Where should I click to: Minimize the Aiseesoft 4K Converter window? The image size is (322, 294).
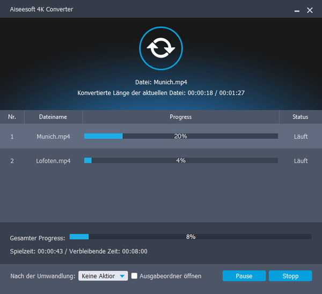pyautogui.click(x=297, y=10)
